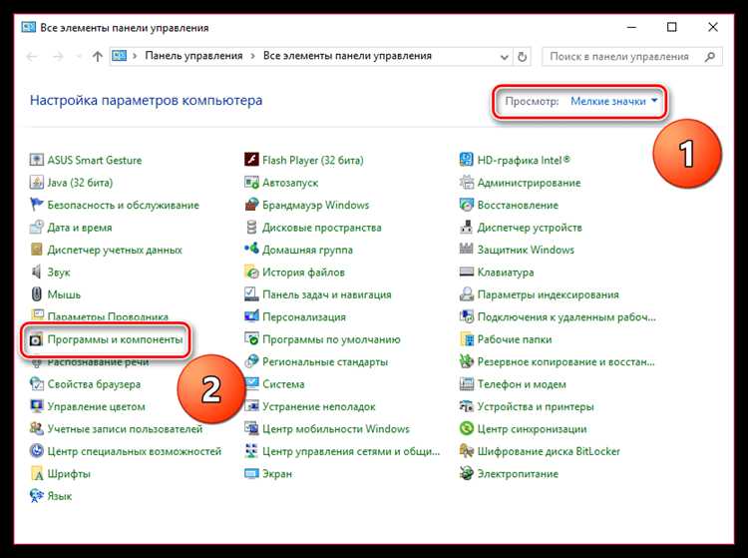Open the Мелкие значки view dropdown
748x558 pixels.
(614, 101)
